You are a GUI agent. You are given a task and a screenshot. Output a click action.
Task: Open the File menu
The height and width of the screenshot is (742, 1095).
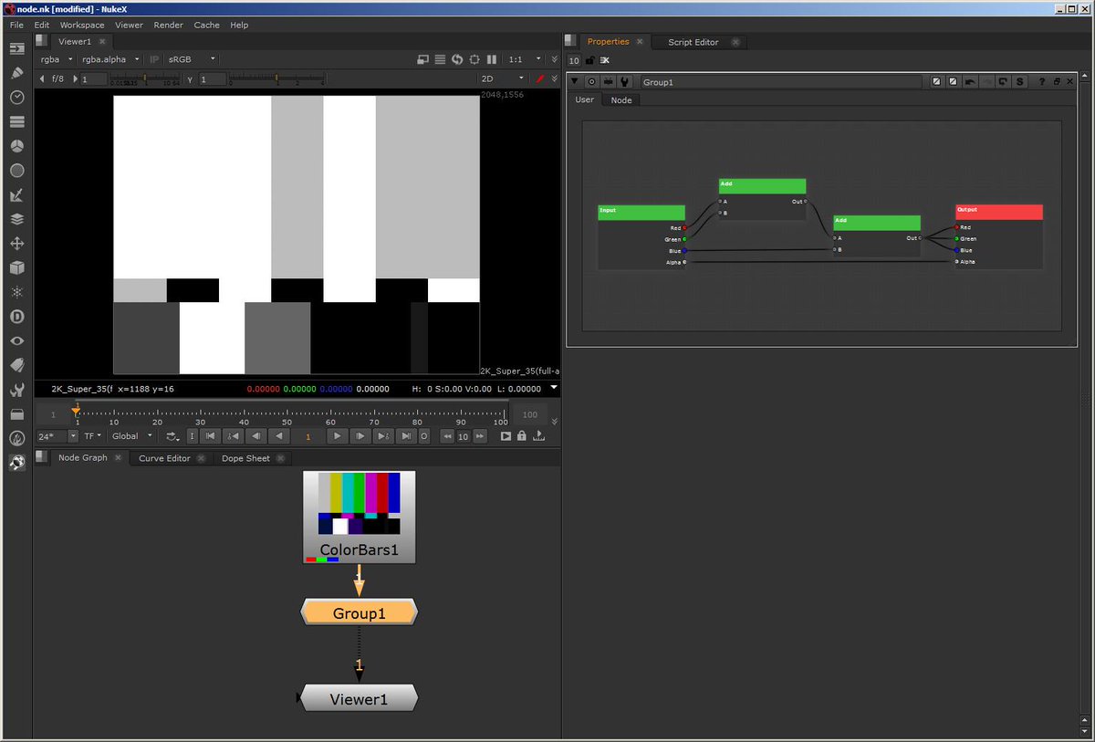pos(16,26)
